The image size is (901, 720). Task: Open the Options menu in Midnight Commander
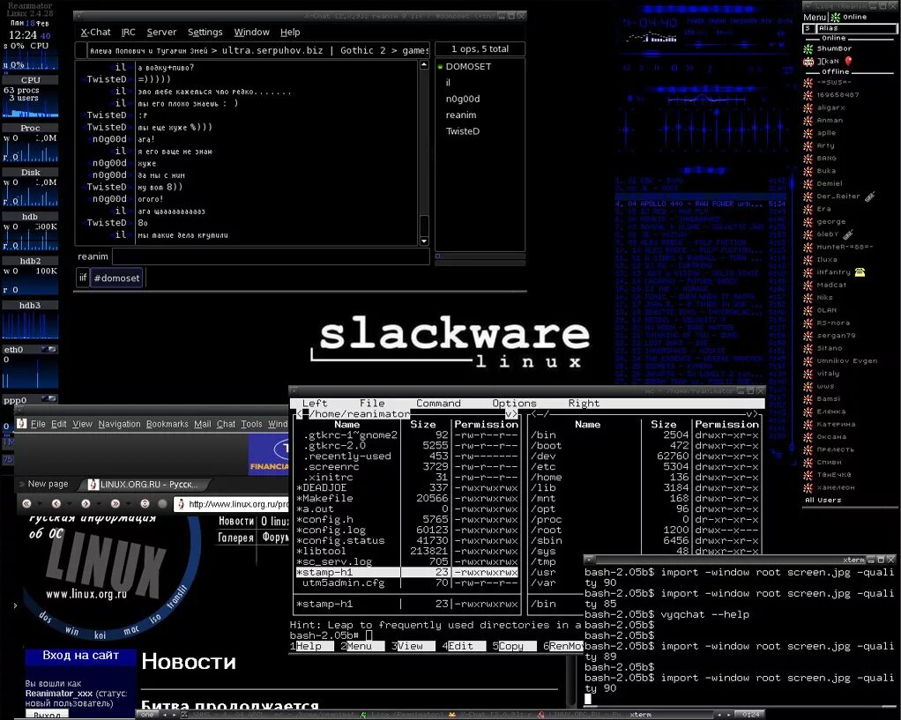coord(514,404)
